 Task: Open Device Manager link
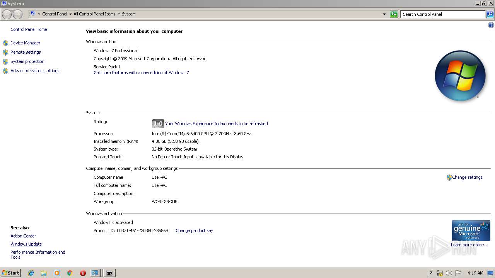pyautogui.click(x=26, y=43)
